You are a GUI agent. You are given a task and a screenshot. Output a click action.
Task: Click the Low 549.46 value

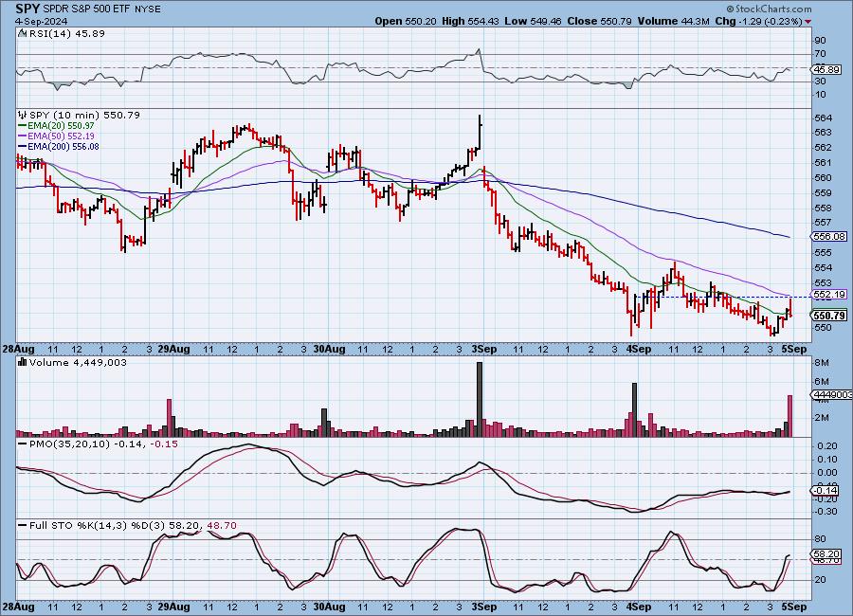pos(533,21)
